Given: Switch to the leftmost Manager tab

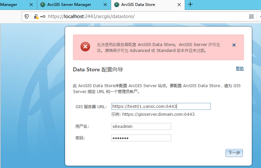Looking at the screenshot, I should (18, 5).
